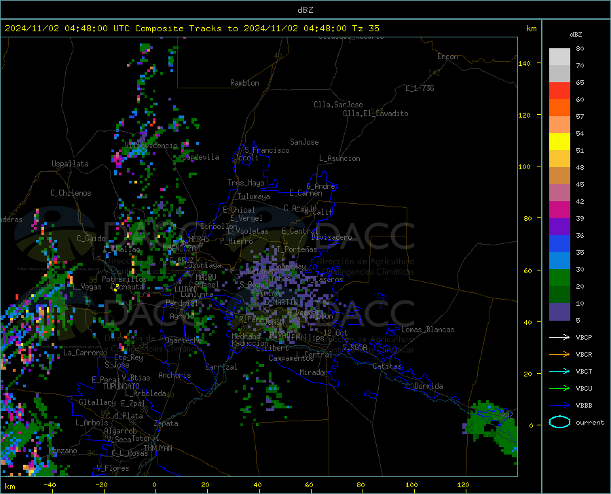Screen dimensions: 611x494
Task: Click the Lomas_Blancas map label
Action: click(x=428, y=330)
